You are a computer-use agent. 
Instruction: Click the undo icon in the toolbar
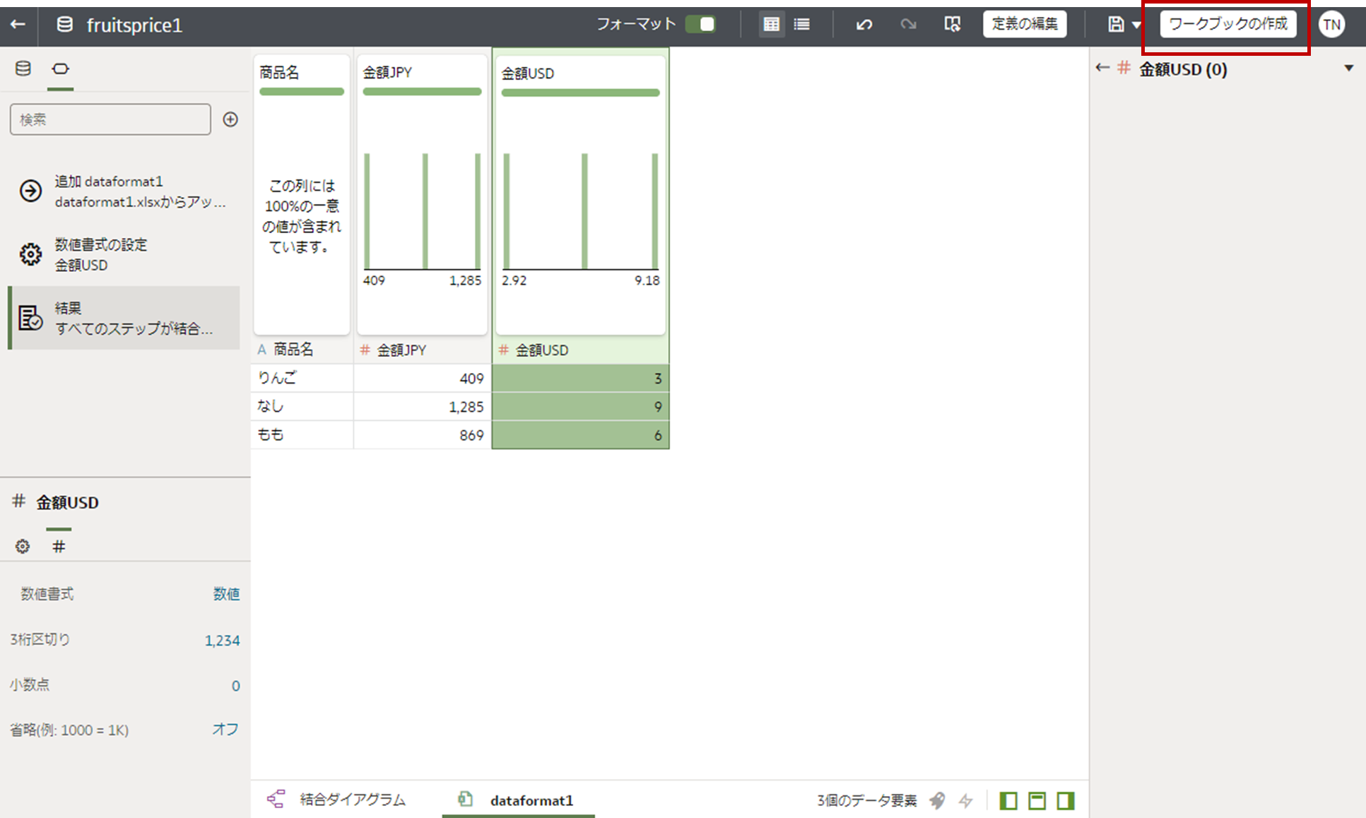pyautogui.click(x=864, y=25)
